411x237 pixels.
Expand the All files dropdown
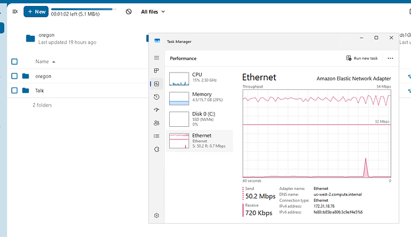pos(153,12)
